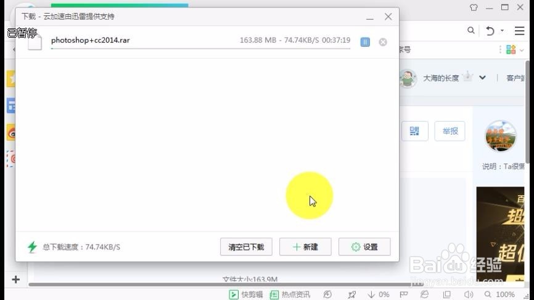
Task: Create a new download with 新建
Action: pos(305,247)
